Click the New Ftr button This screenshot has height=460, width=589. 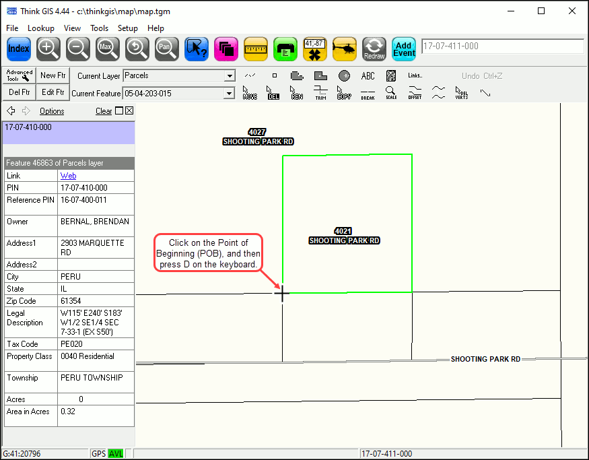(x=52, y=75)
